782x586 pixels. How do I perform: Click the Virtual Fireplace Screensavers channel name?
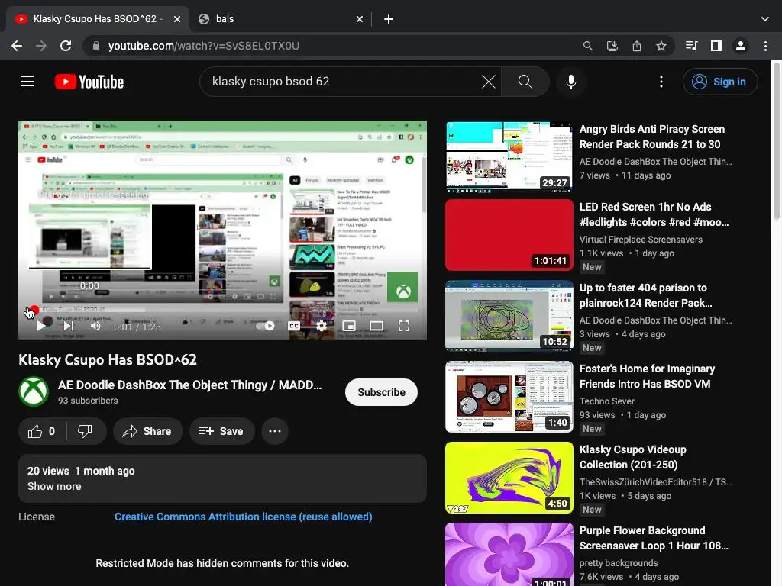coord(641,239)
